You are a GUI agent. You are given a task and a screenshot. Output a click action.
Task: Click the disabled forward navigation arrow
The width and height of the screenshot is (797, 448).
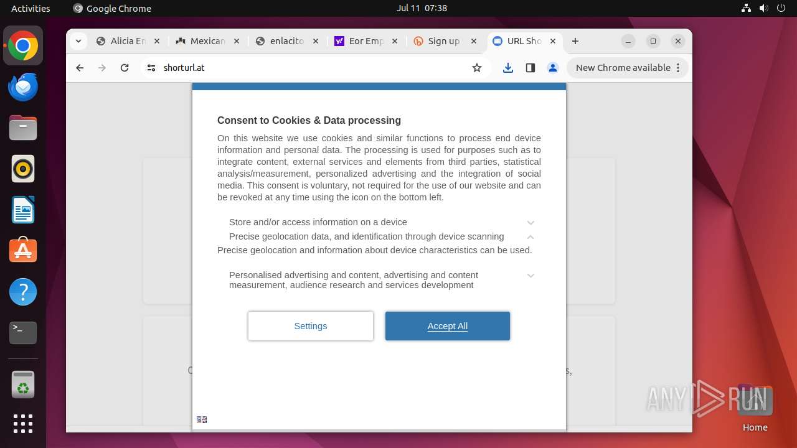point(102,68)
